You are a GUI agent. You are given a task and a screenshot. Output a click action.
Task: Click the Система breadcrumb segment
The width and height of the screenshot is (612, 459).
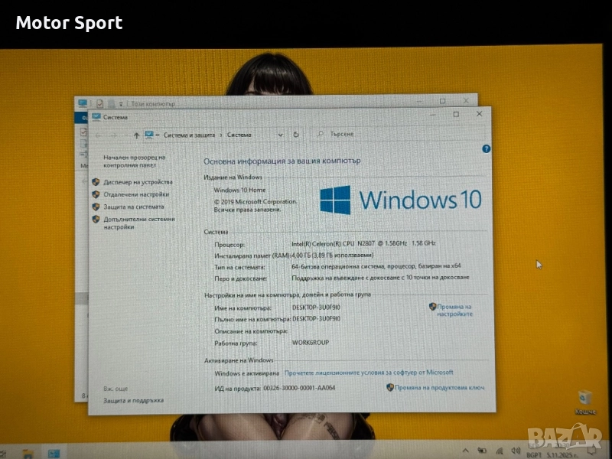click(239, 135)
